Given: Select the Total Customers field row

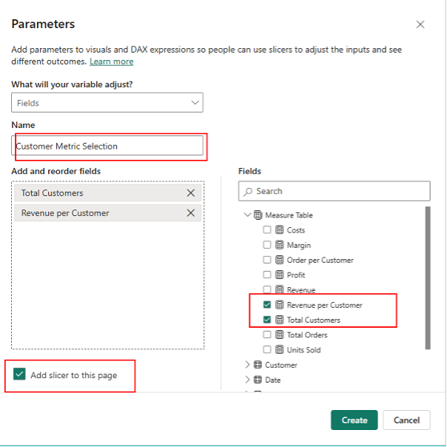Looking at the screenshot, I should tap(108, 193).
